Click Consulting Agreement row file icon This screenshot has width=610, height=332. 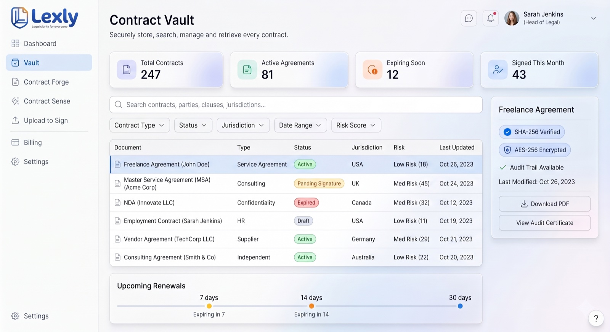click(118, 257)
